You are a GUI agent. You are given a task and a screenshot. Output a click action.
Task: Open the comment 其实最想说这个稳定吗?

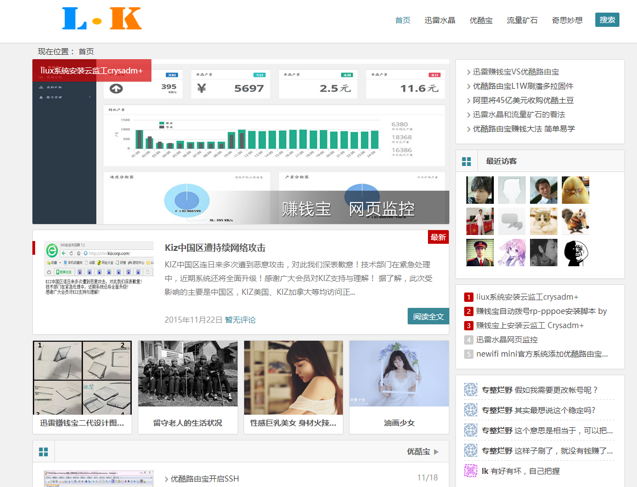point(555,410)
